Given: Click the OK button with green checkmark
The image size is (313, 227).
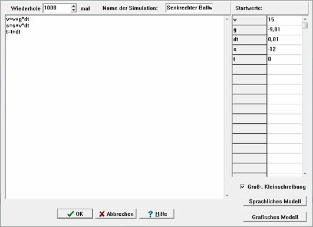Looking at the screenshot, I should point(75,213).
